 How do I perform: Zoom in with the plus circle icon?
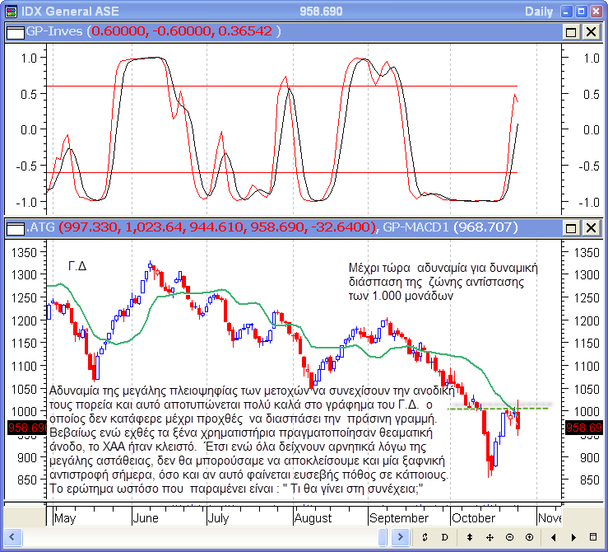point(529,537)
